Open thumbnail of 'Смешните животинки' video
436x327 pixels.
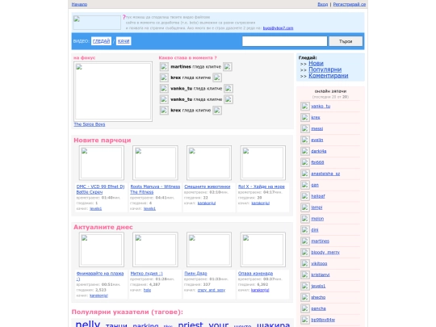pos(209,163)
